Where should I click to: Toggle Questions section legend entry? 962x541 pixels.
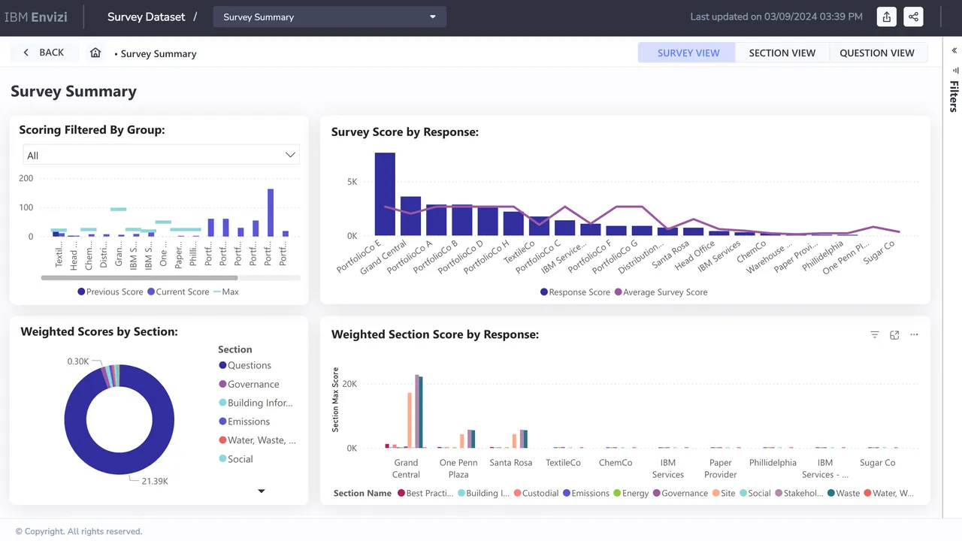245,365
